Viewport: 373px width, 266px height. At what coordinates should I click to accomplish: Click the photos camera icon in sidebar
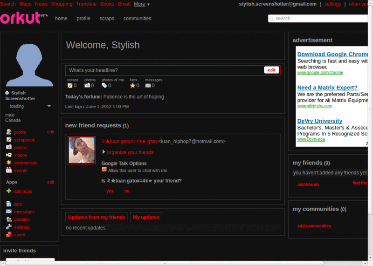[9, 147]
